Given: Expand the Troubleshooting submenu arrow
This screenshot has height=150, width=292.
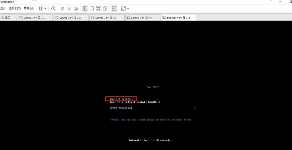Looking at the screenshot, I should coord(195,108).
